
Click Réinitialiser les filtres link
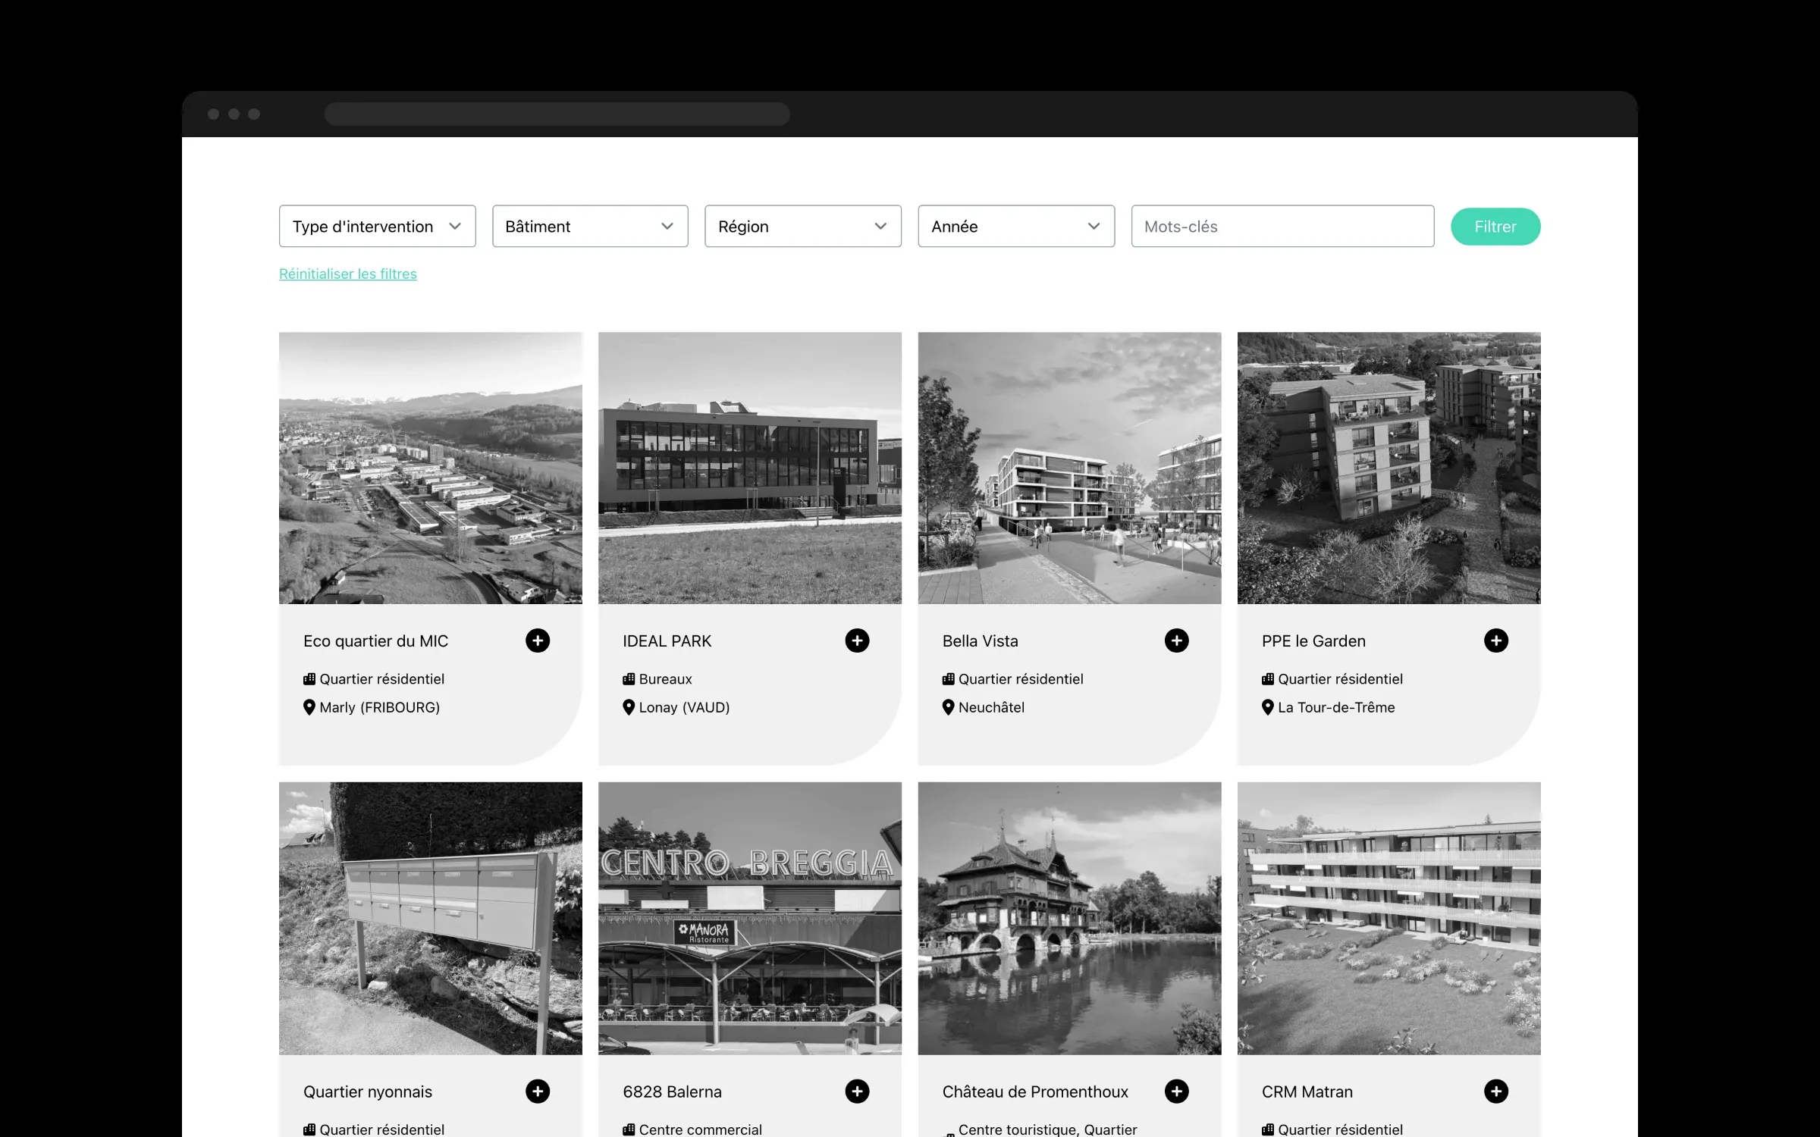[348, 274]
